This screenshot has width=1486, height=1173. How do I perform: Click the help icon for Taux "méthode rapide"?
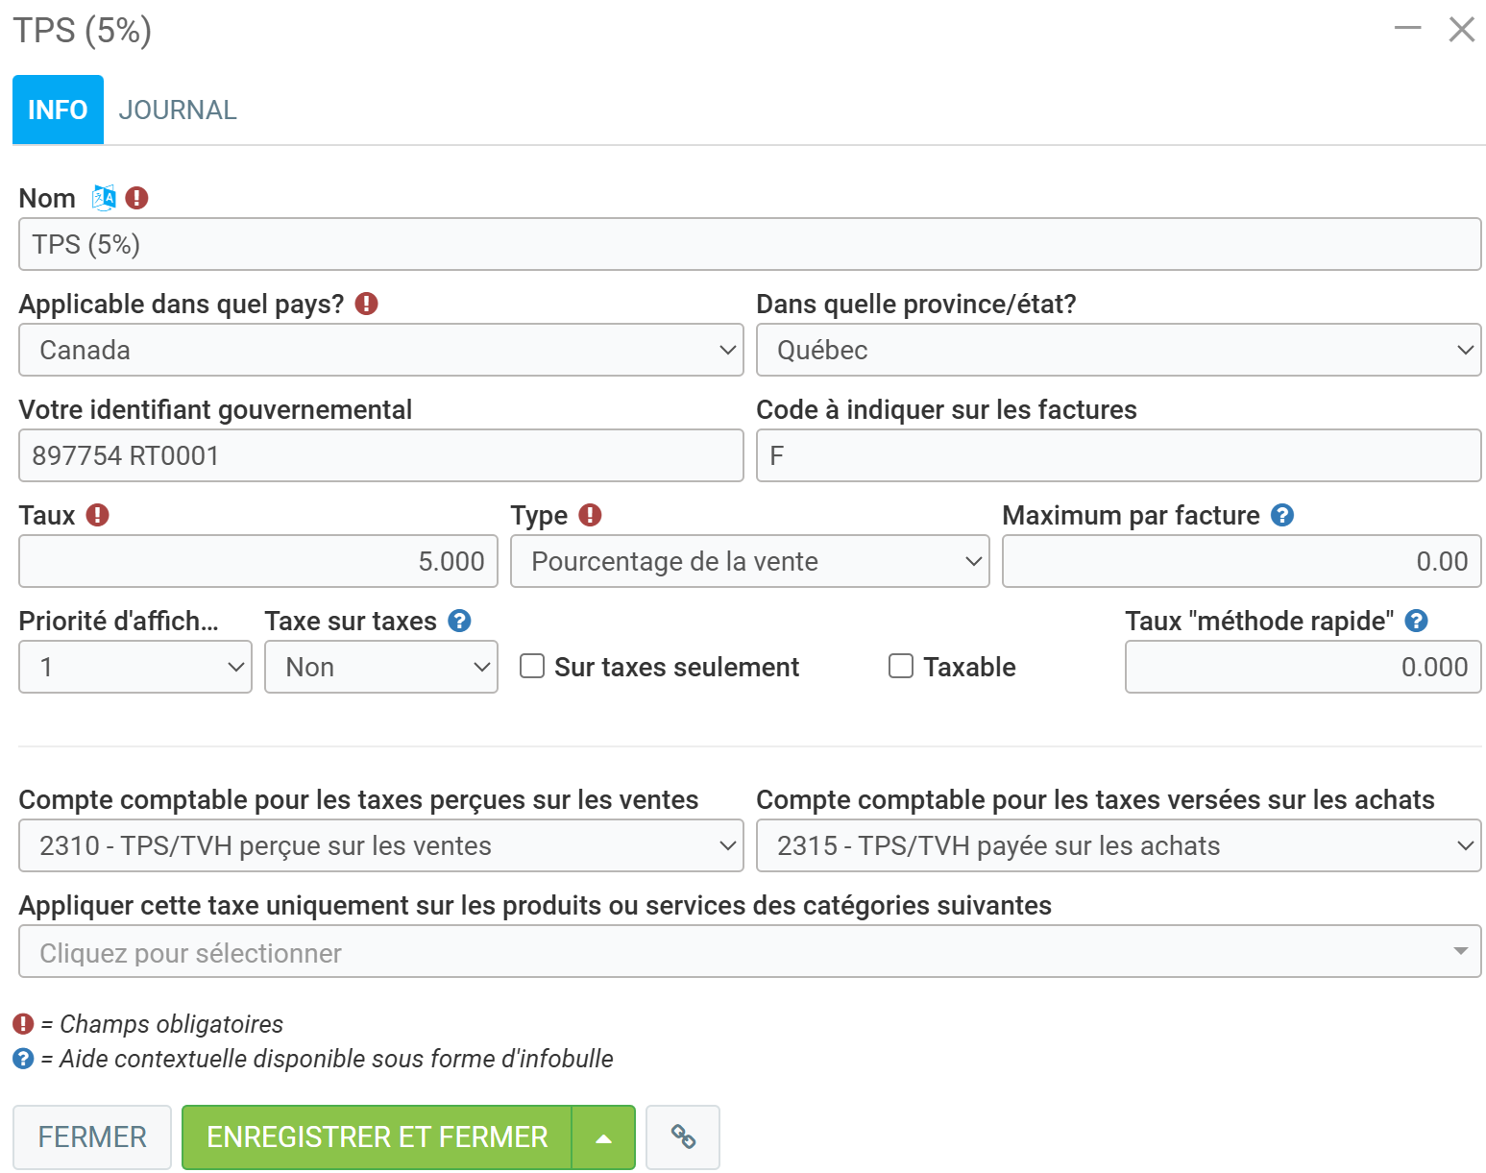(1415, 622)
